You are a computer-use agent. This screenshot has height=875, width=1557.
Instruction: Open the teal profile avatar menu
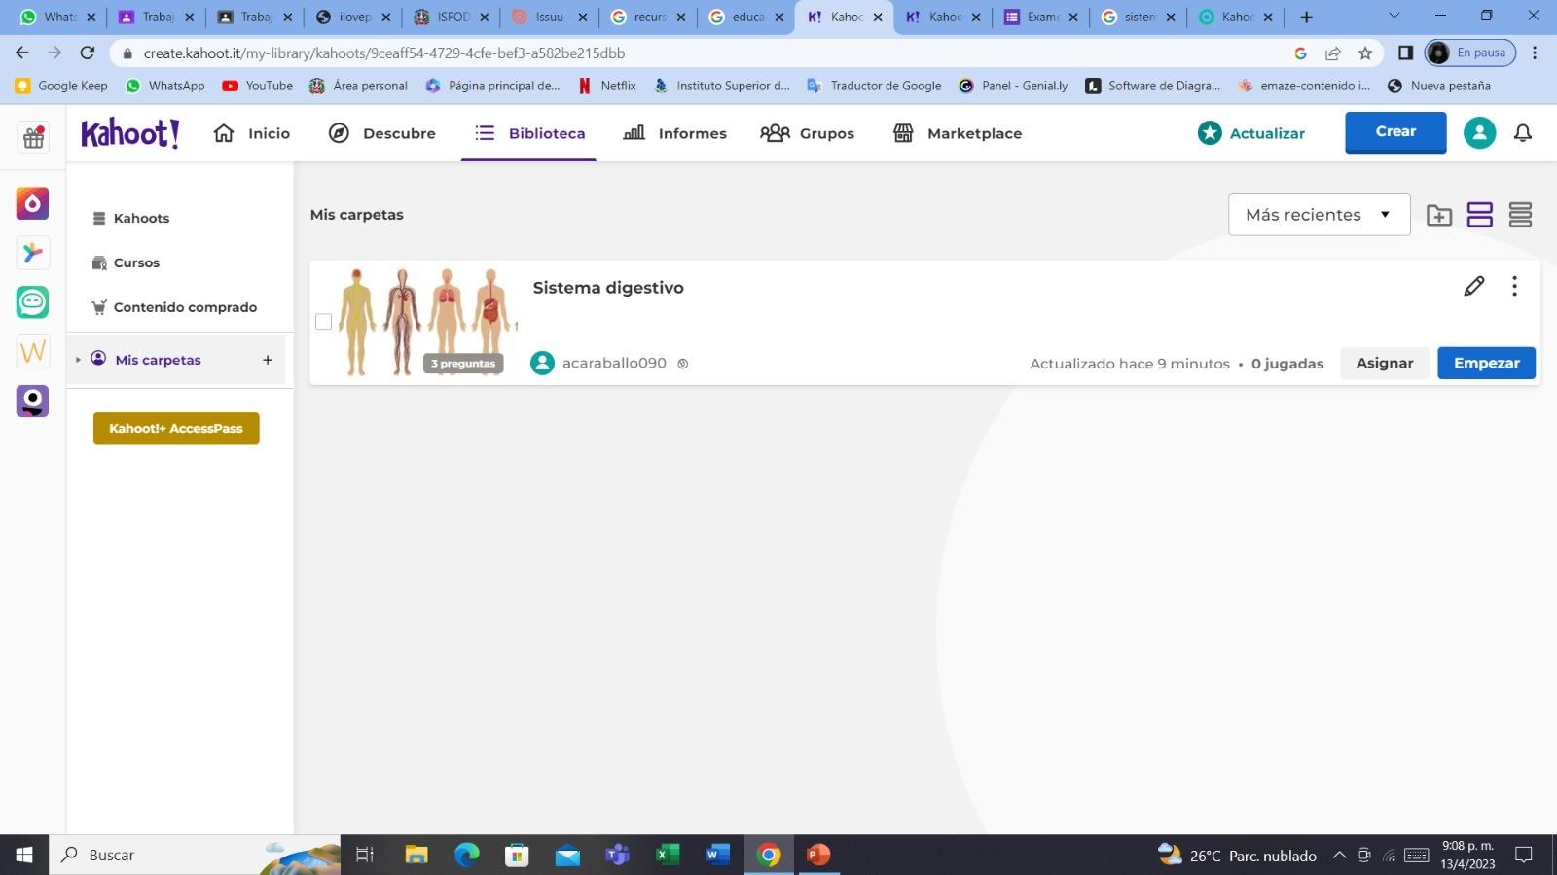coord(1479,133)
